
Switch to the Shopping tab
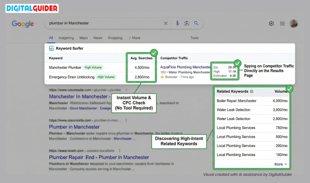tap(115, 38)
